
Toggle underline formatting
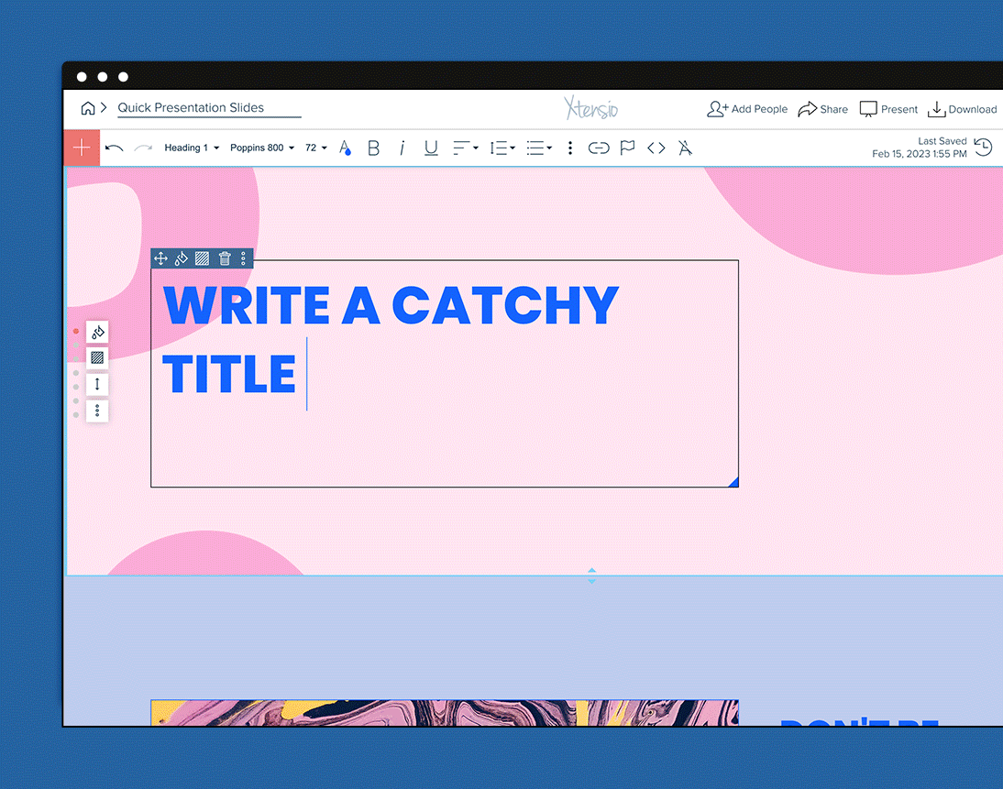431,148
